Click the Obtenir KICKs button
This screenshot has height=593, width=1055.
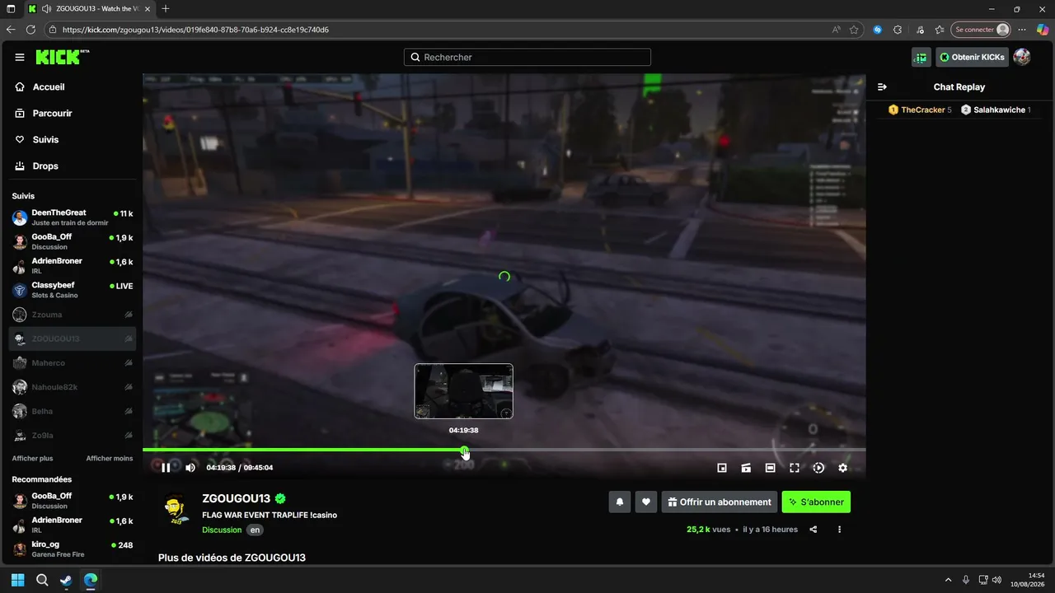(x=972, y=57)
